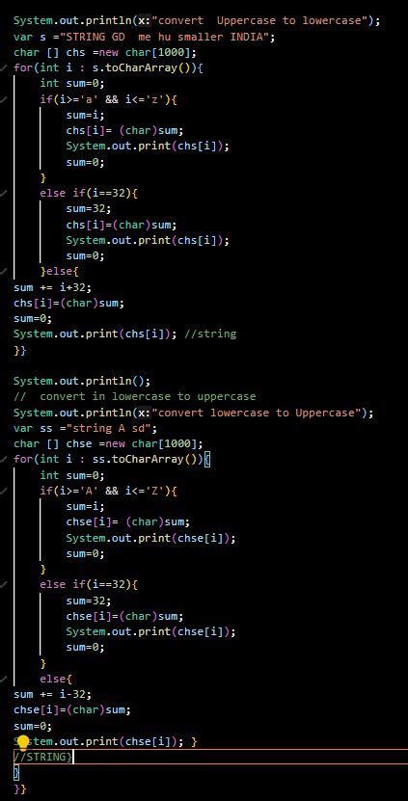Collapse the for loop over ss.toCharArray()
Screen dimensions: 408x801
(3, 459)
